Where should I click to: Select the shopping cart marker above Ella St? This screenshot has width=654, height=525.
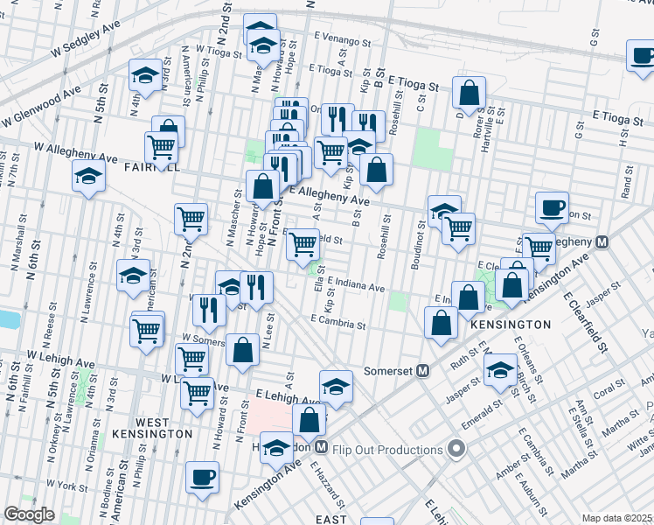303,245
